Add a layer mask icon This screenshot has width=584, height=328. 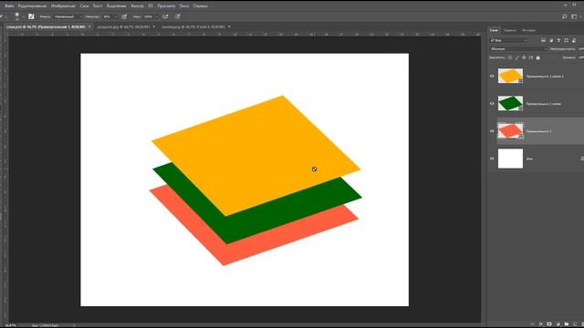pos(549,324)
